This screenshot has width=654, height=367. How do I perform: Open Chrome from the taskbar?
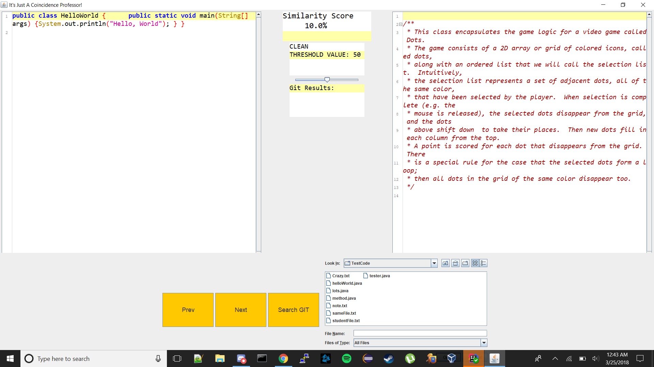[x=283, y=359]
